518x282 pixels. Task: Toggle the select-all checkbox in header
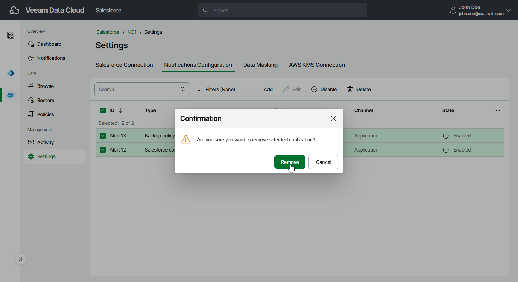103,110
